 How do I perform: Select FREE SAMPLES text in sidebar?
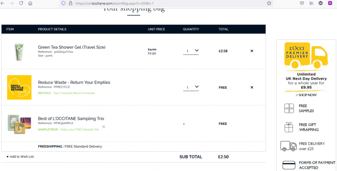tap(306, 108)
